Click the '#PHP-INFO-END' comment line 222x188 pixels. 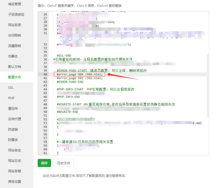[x=68, y=97]
